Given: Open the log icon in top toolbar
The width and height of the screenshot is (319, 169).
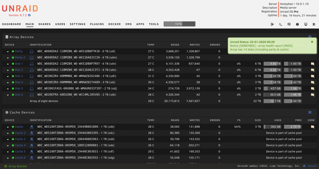Looking at the screenshot, I should tap(314, 24).
